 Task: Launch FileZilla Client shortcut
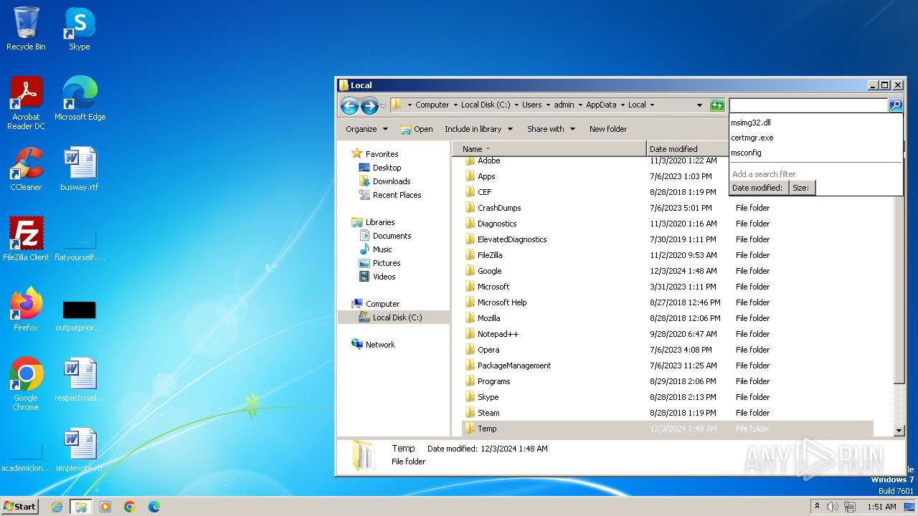26,239
